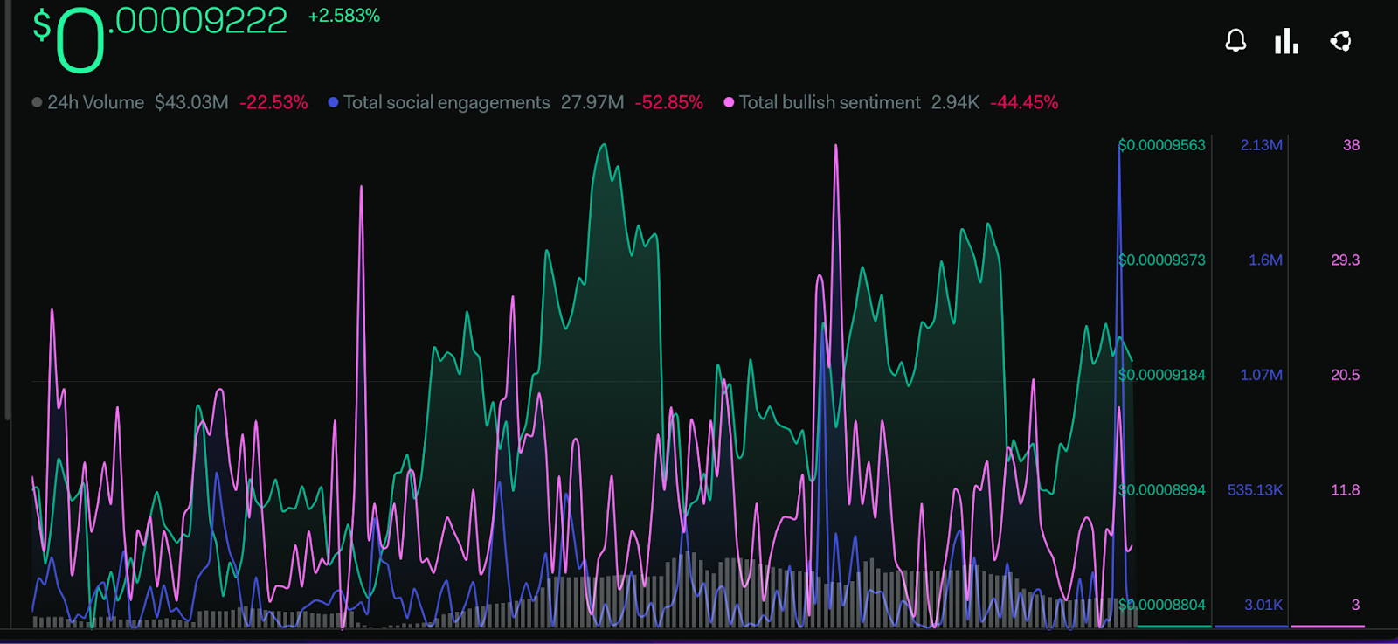Image resolution: width=1398 pixels, height=644 pixels.
Task: Click the -44.45% sentiment change value
Action: (1024, 102)
